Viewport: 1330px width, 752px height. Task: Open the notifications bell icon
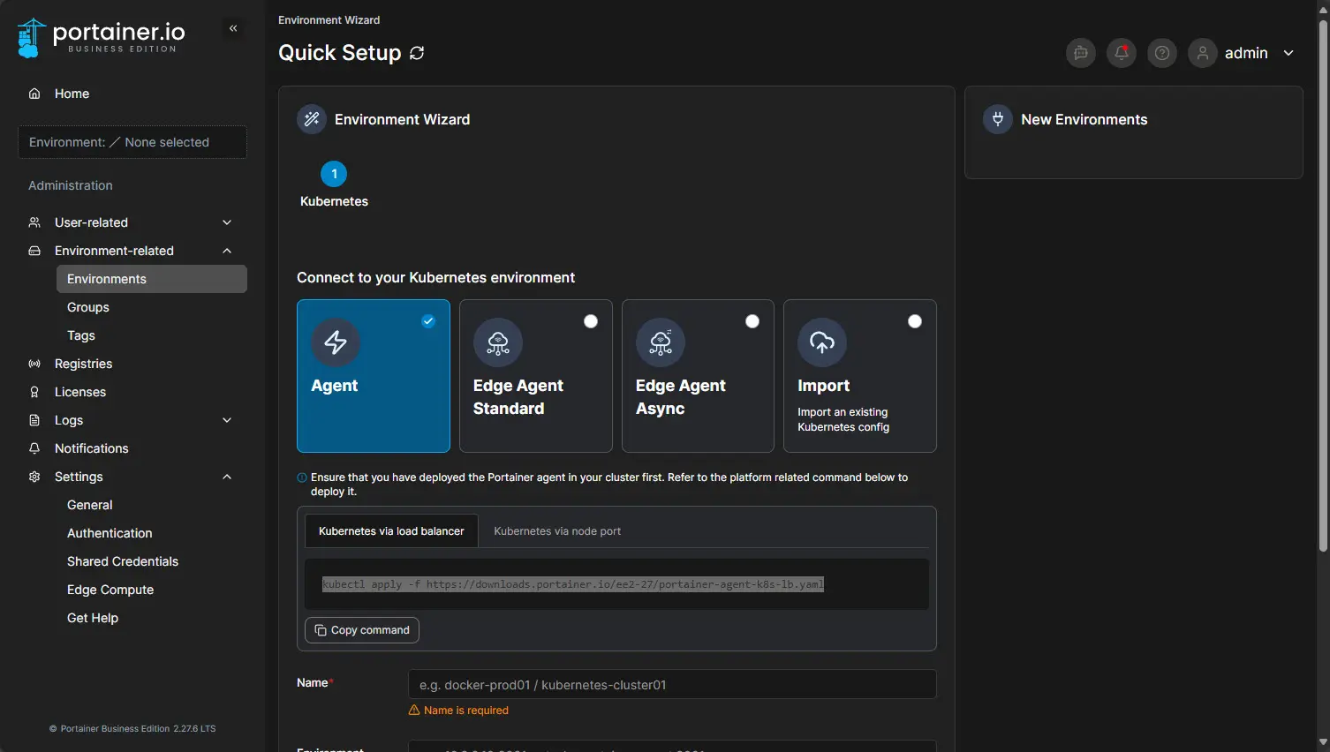(1122, 53)
